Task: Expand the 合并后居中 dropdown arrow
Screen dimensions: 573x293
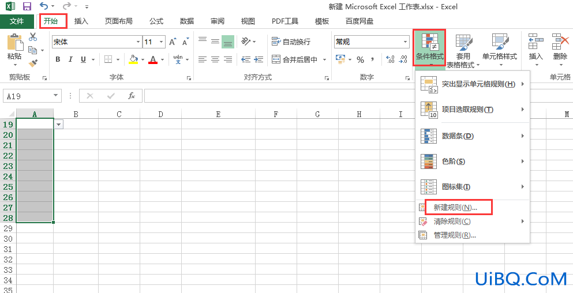Action: click(x=324, y=59)
